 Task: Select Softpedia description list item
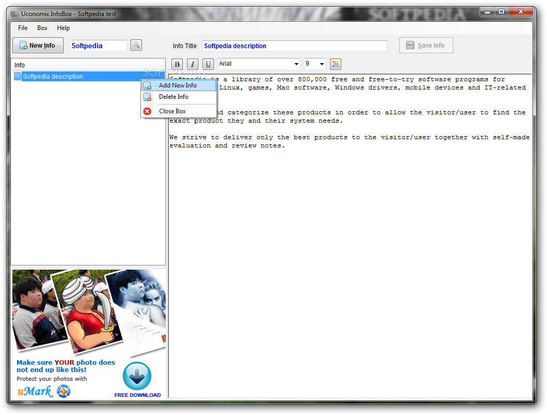click(x=88, y=76)
